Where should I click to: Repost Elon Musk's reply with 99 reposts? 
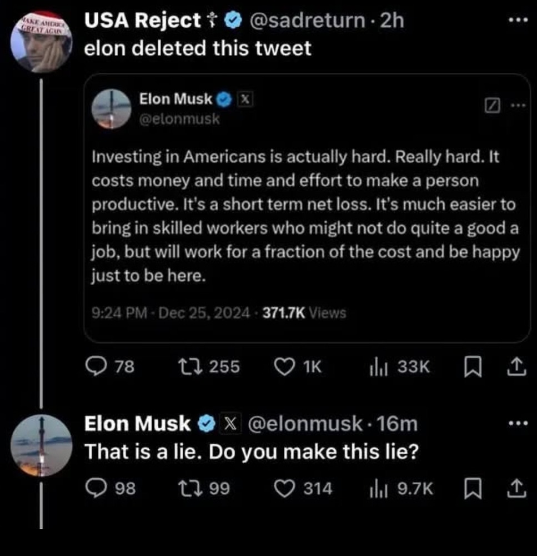(184, 489)
